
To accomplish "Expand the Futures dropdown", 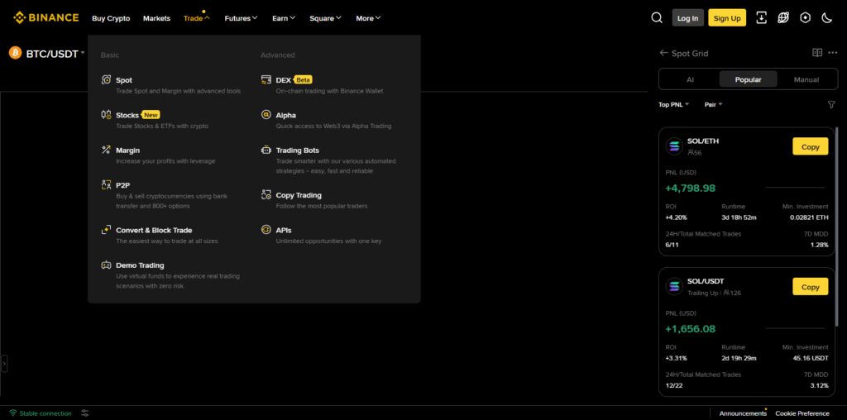I will point(241,18).
